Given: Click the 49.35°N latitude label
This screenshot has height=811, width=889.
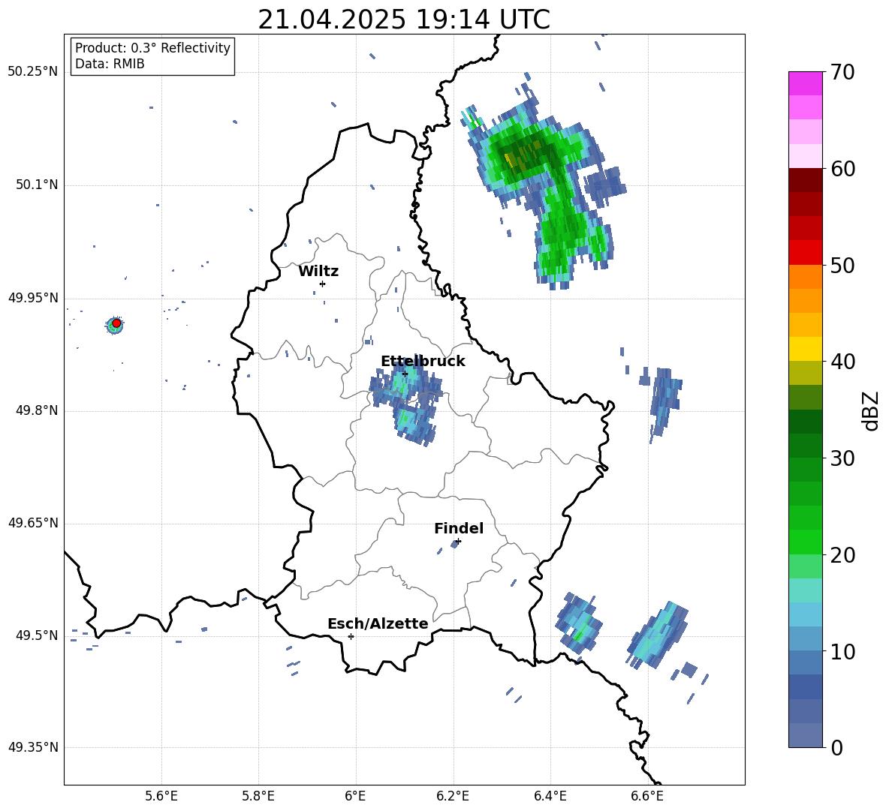Looking at the screenshot, I should [33, 747].
